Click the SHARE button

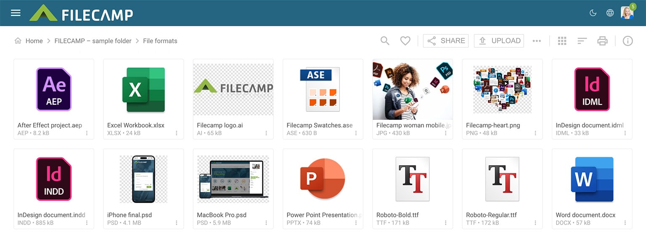tap(446, 41)
